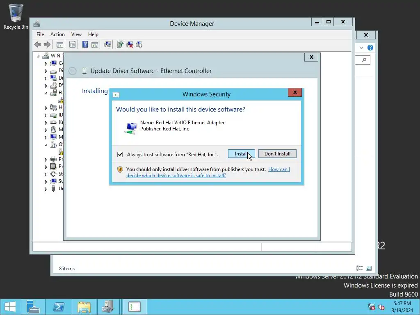Click the Back arrow in Device Manager toolbar
Screen dimensions: 420x315
pos(38,44)
